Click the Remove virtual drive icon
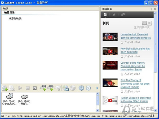Image resolution: width=159 pixels, height=119 pixels. tap(58, 88)
